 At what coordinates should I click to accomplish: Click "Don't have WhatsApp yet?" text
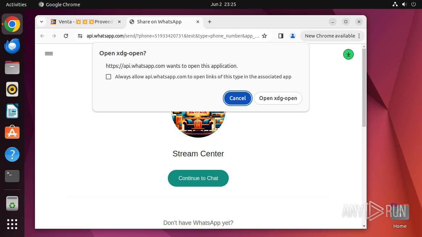point(198,223)
